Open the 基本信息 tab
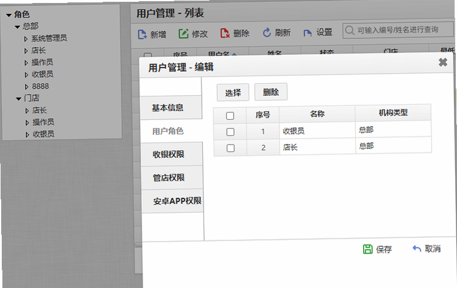 tap(171, 107)
